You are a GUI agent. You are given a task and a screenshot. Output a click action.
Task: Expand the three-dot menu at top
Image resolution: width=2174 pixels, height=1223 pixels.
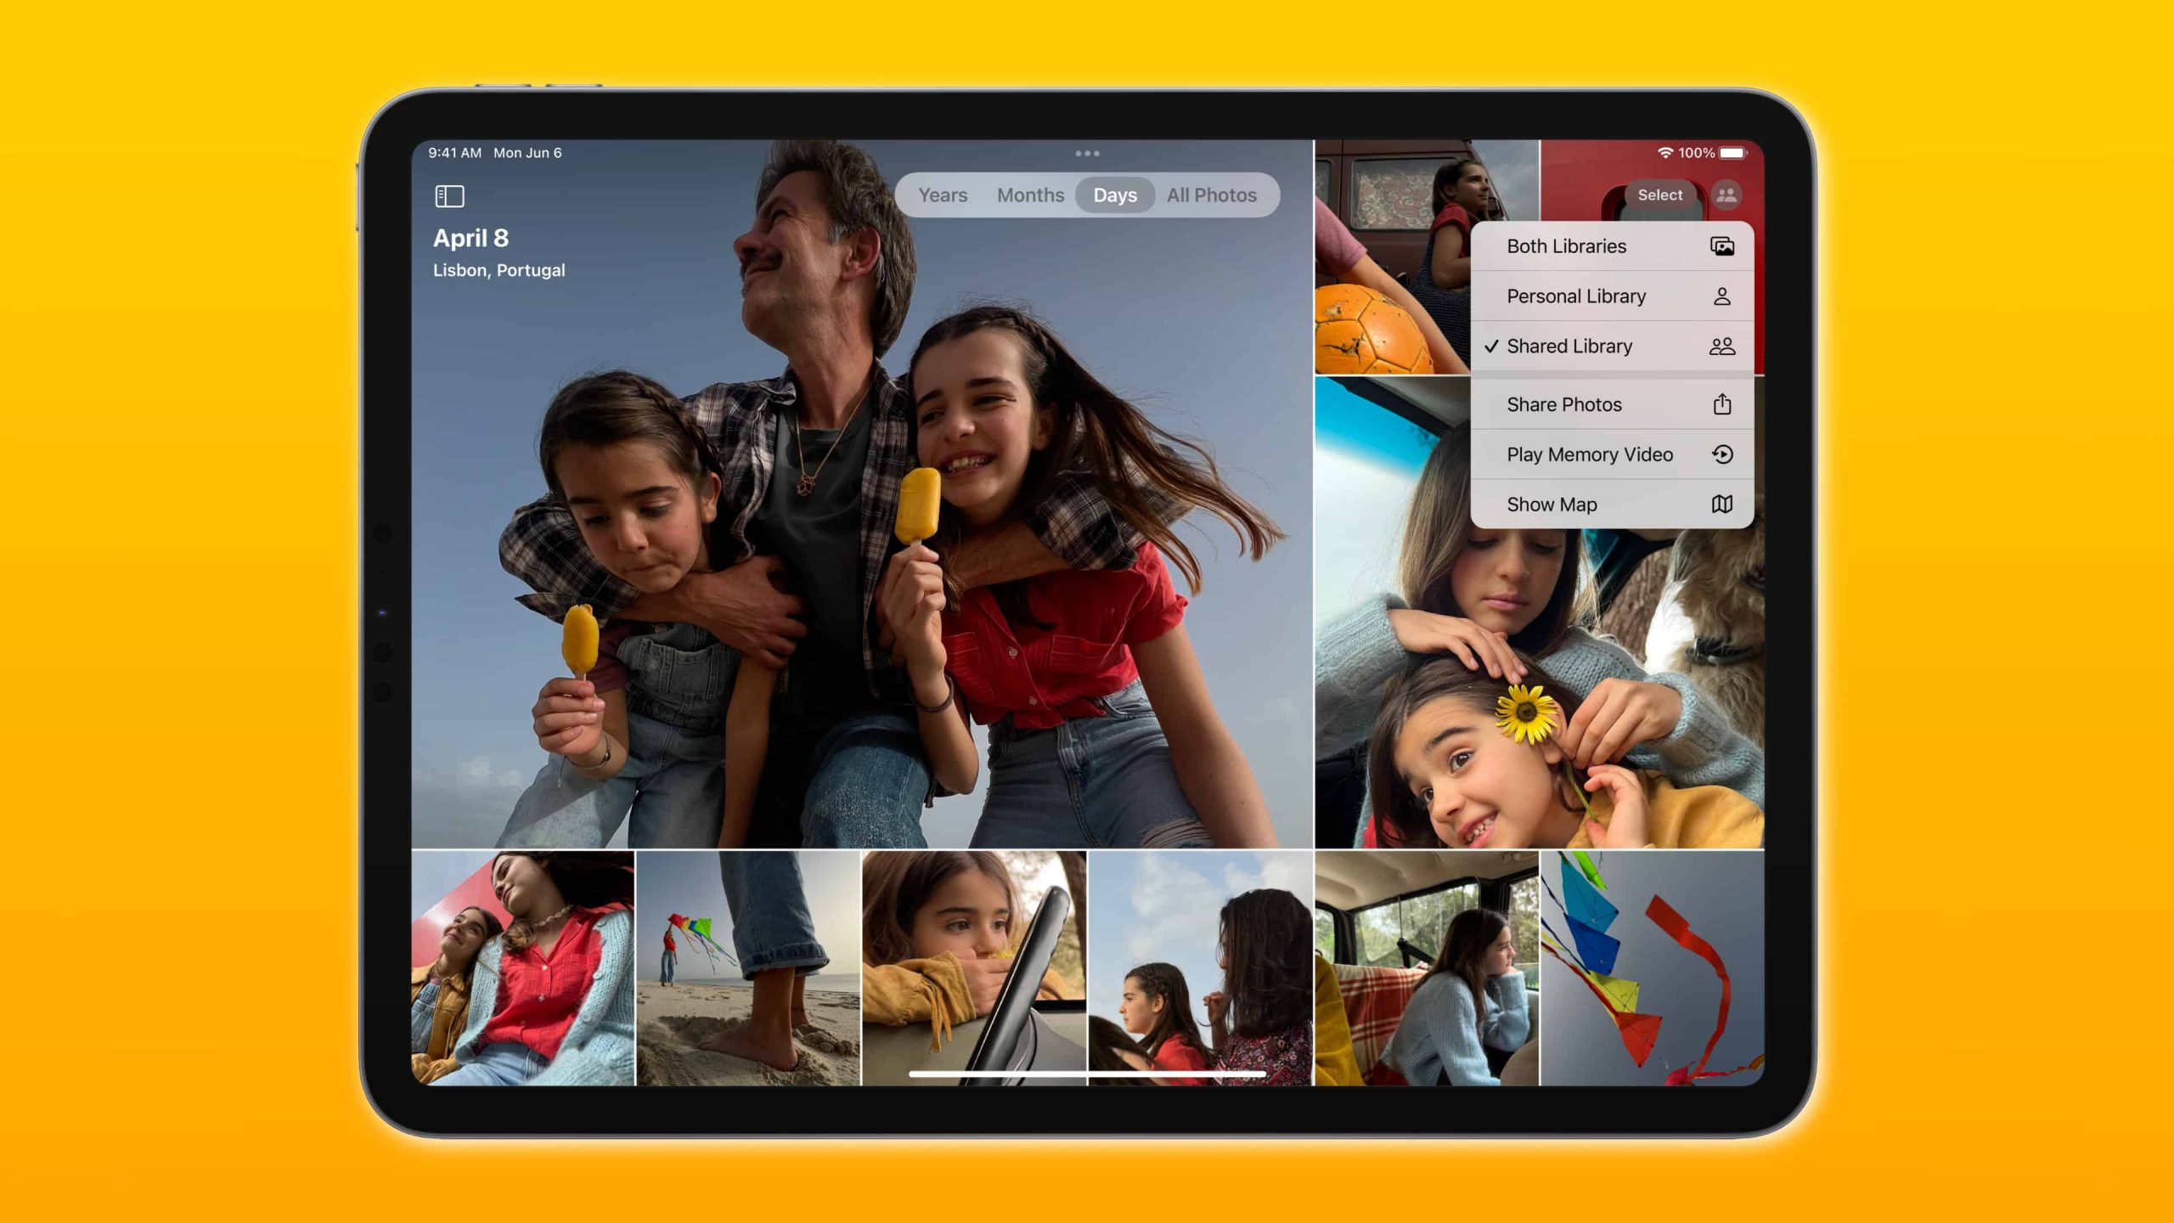click(x=1087, y=154)
